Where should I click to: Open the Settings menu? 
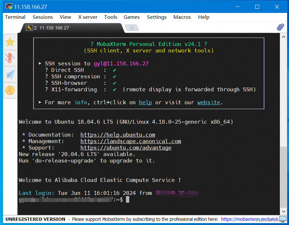coord(157,17)
